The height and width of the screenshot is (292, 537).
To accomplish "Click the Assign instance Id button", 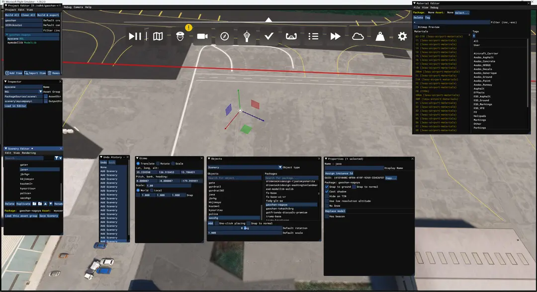I will (x=339, y=173).
